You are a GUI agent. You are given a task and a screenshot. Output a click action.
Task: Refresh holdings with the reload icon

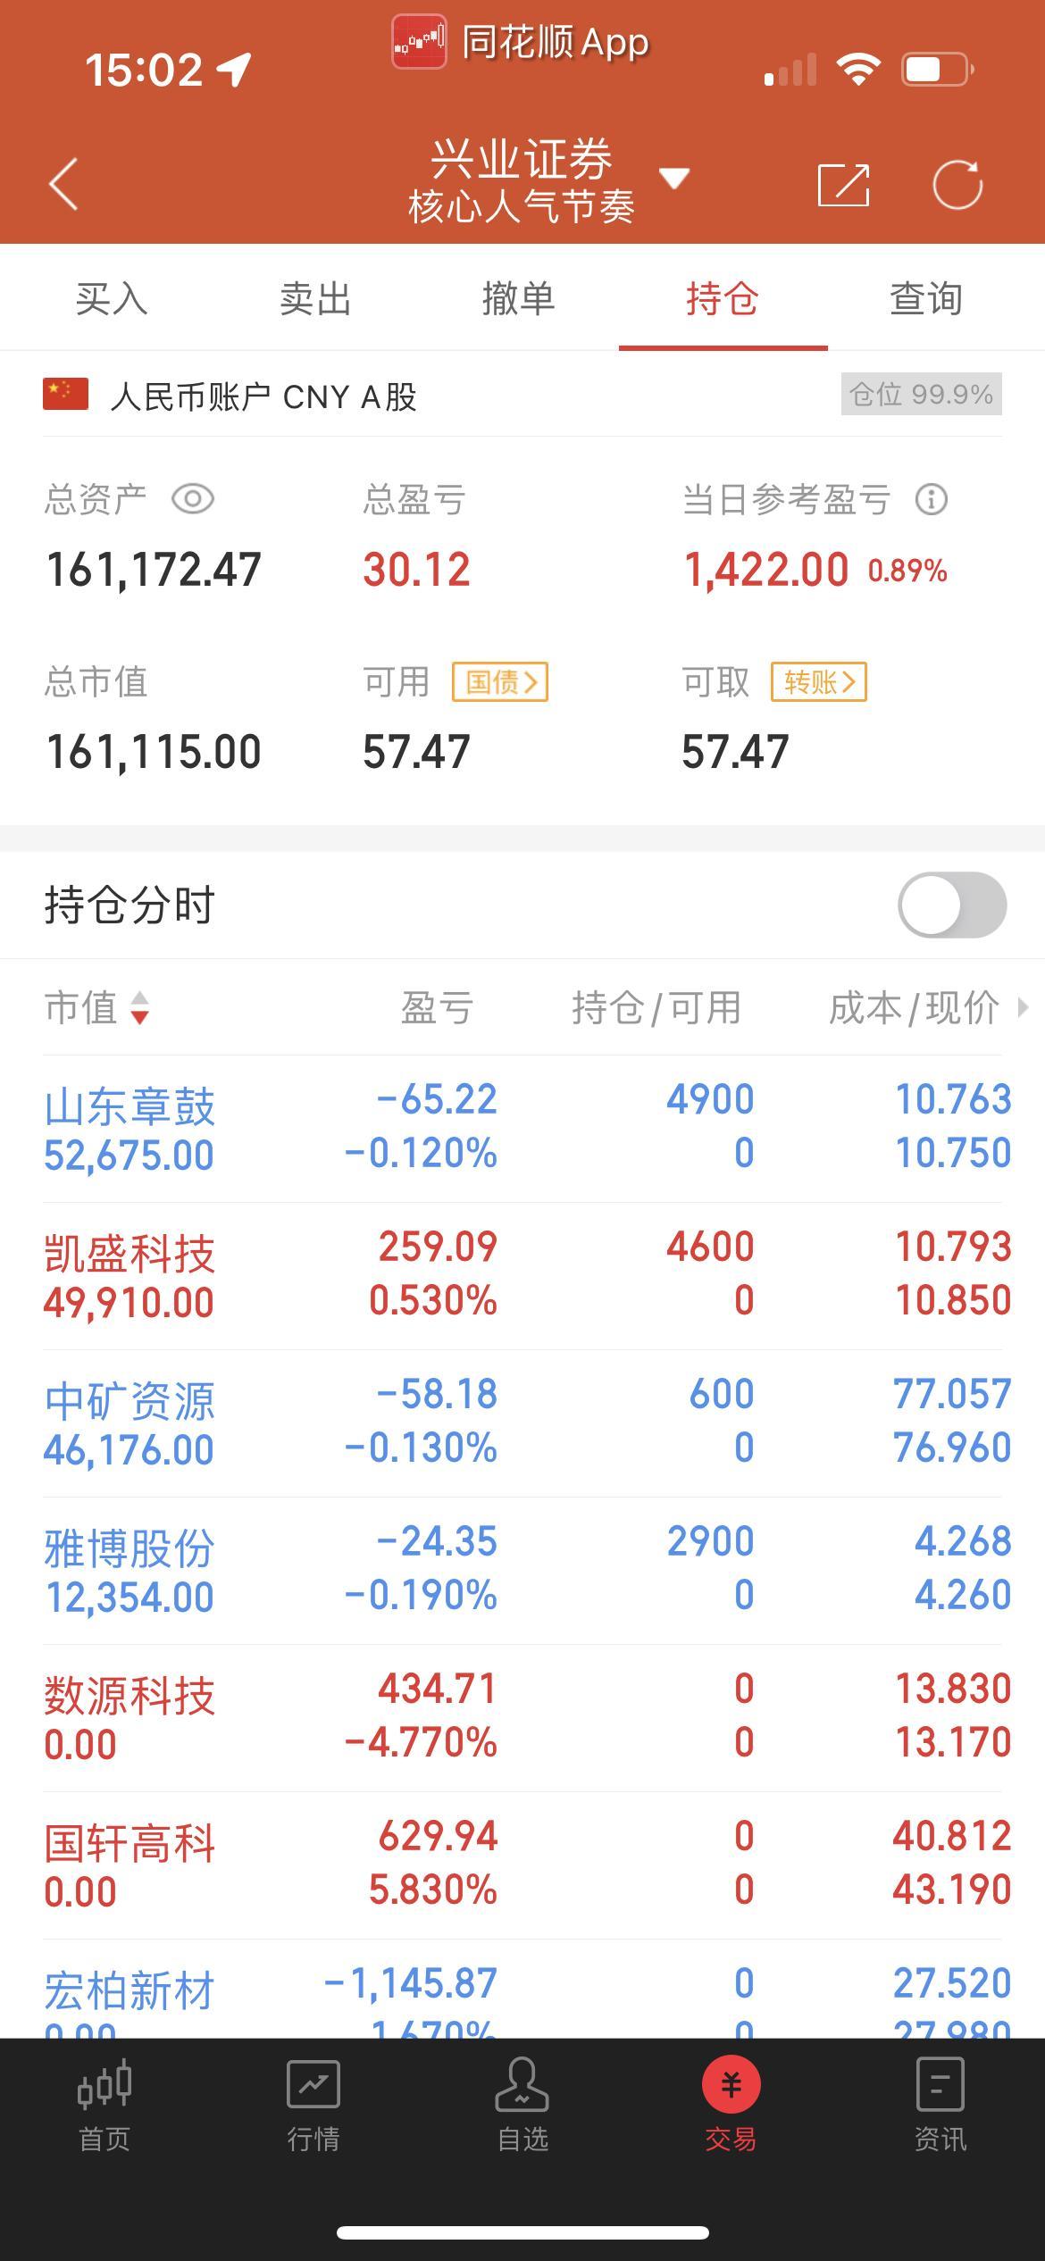[957, 185]
